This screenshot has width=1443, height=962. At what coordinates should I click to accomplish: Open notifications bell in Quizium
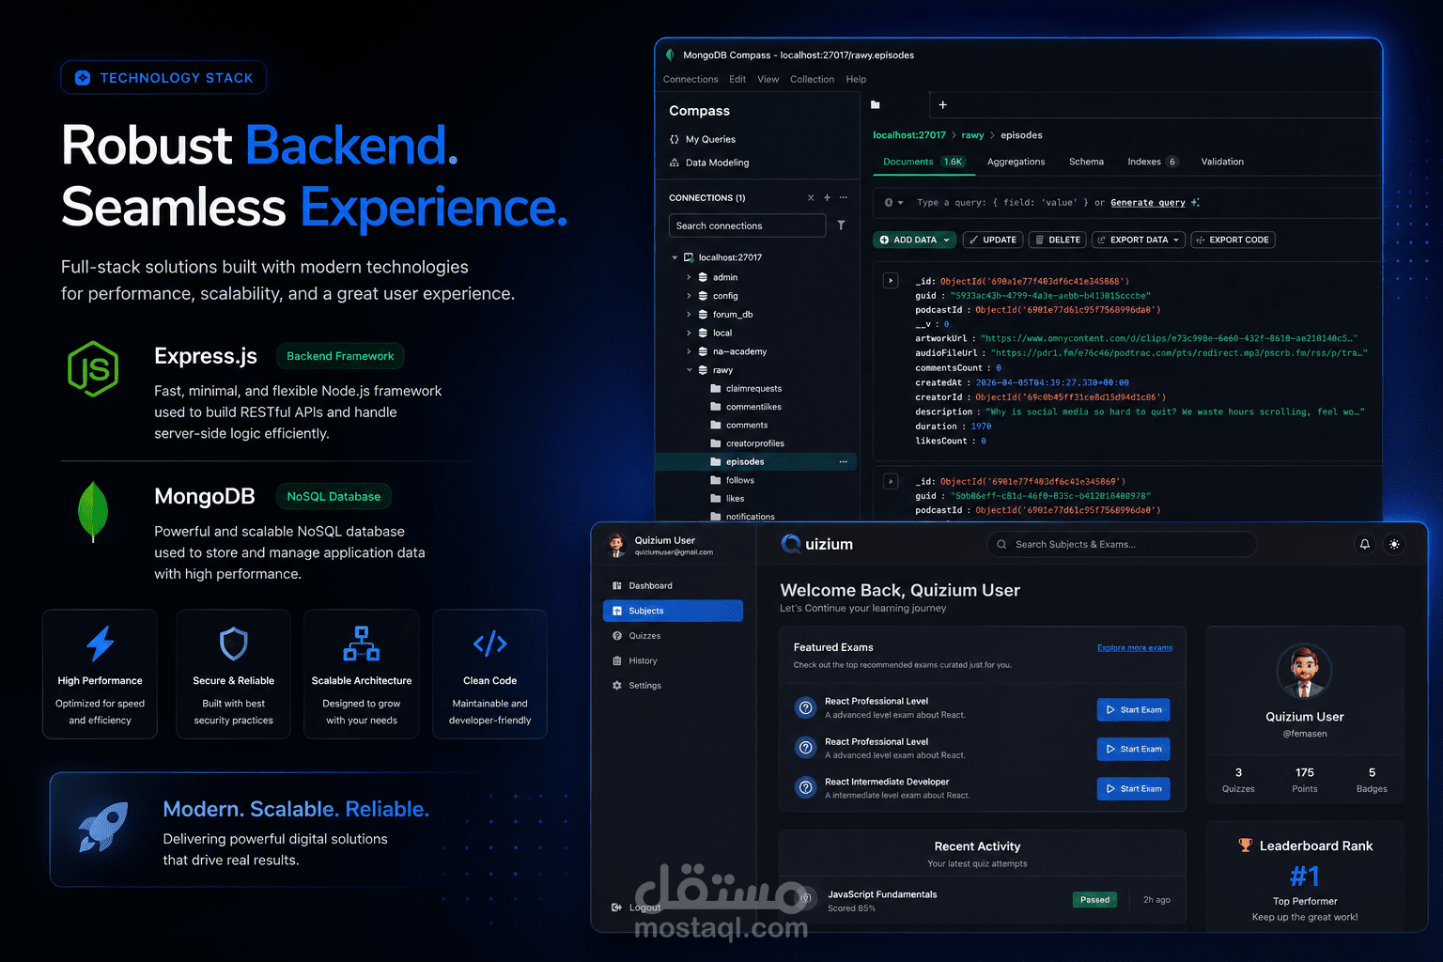[1365, 544]
